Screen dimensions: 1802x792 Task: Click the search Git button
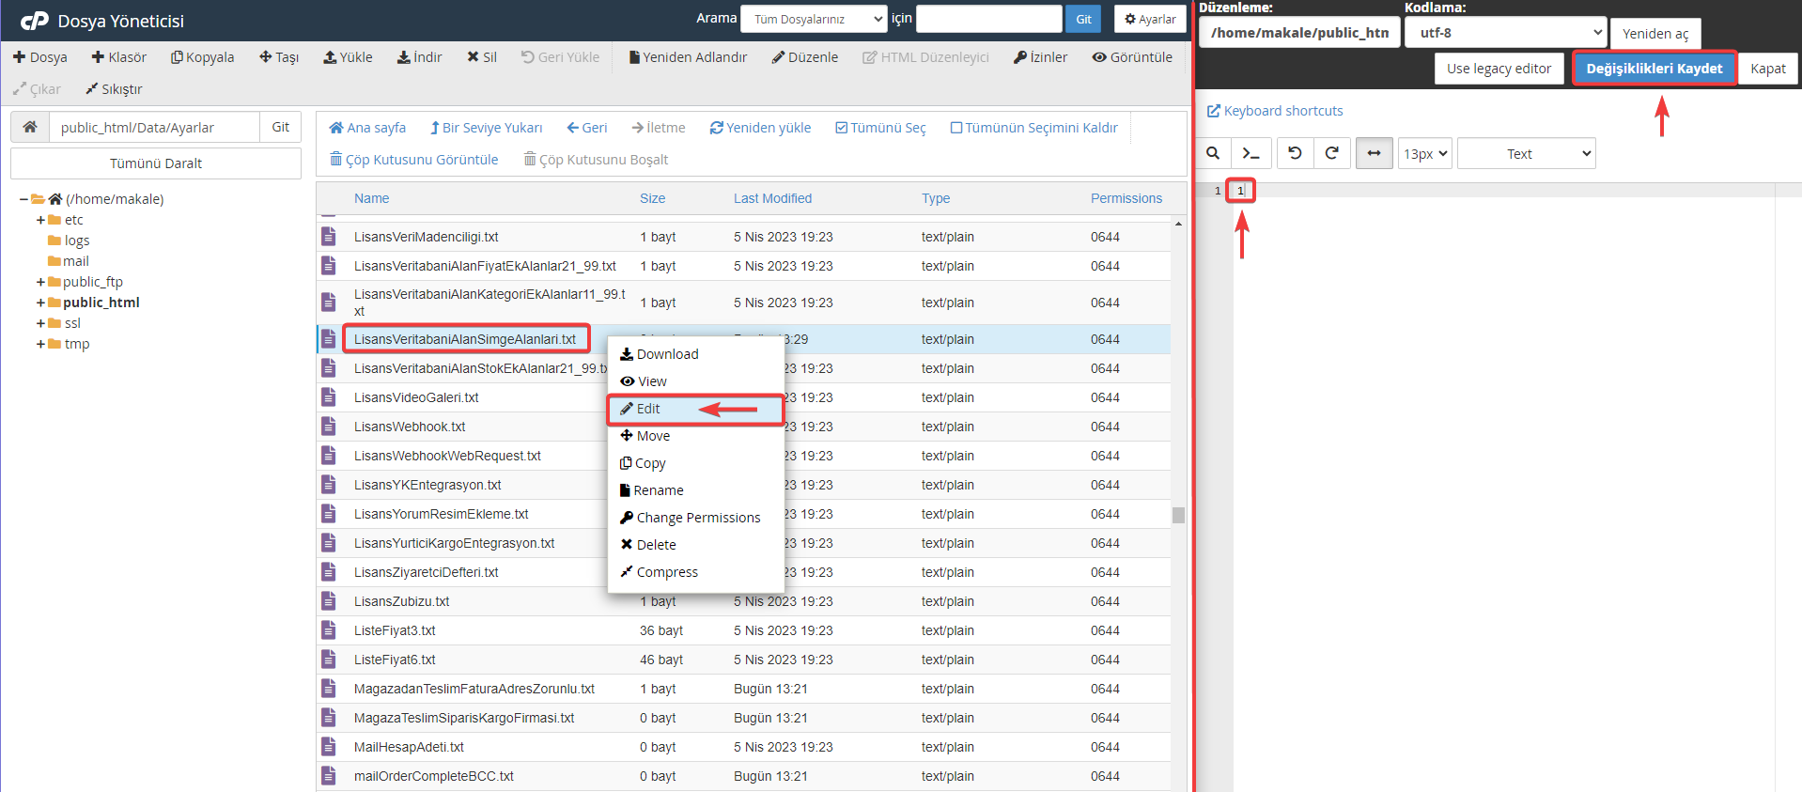coord(1083,19)
